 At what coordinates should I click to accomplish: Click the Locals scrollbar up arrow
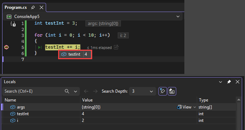pyautogui.click(x=238, y=100)
